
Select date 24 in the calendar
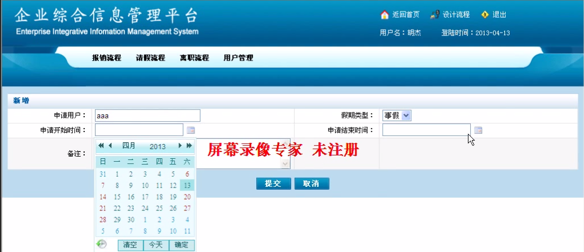145,209
